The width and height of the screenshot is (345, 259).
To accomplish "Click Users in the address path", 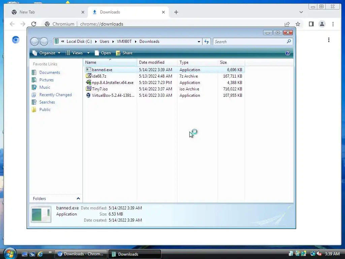I will [104, 41].
